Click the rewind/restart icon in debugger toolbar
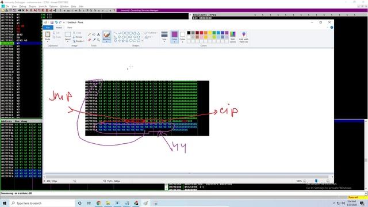This screenshot has height=207, width=368. [20, 10]
